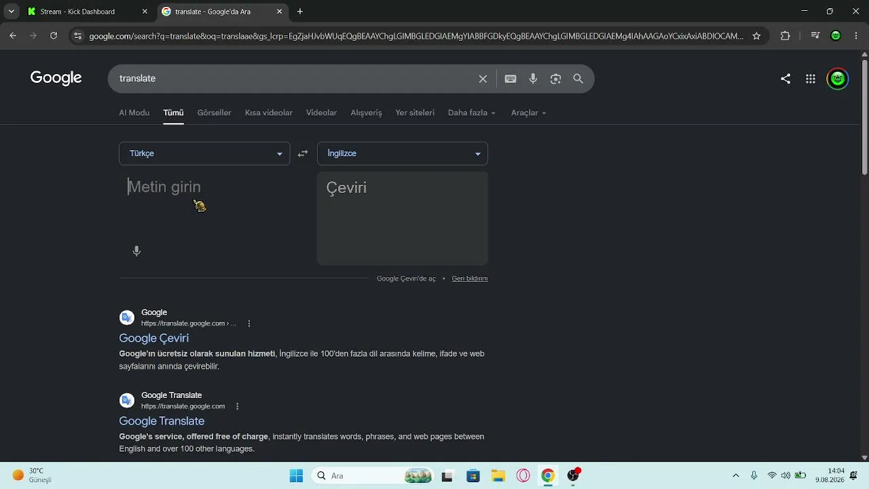Click the share icon near top right
Viewport: 869px width, 489px height.
click(x=785, y=79)
